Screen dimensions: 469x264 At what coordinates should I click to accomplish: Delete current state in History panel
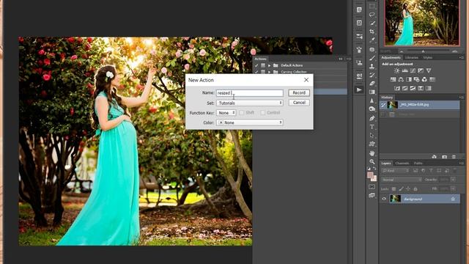click(454, 156)
